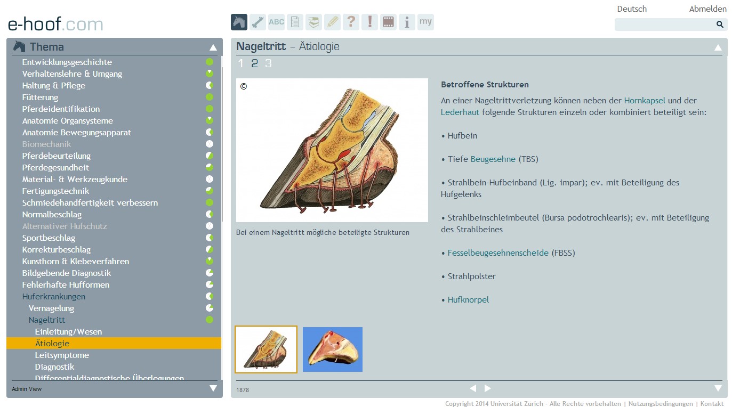Go to page 2 of Ätiologie
Viewport: 732px width, 407px height.
point(254,64)
